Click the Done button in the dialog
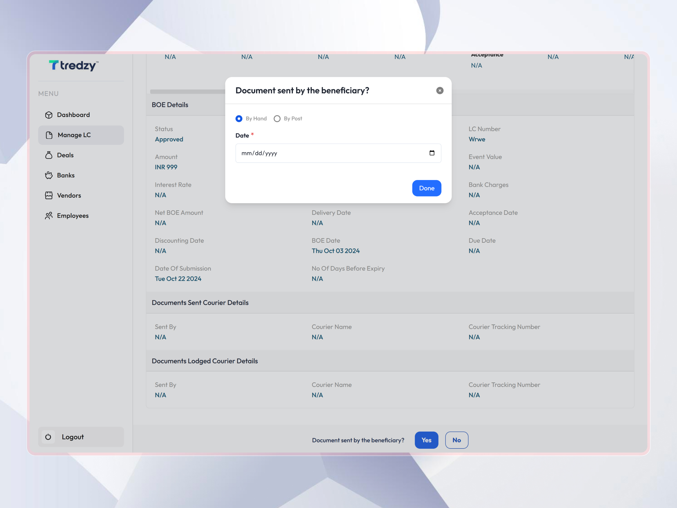This screenshot has width=677, height=508. click(x=427, y=188)
